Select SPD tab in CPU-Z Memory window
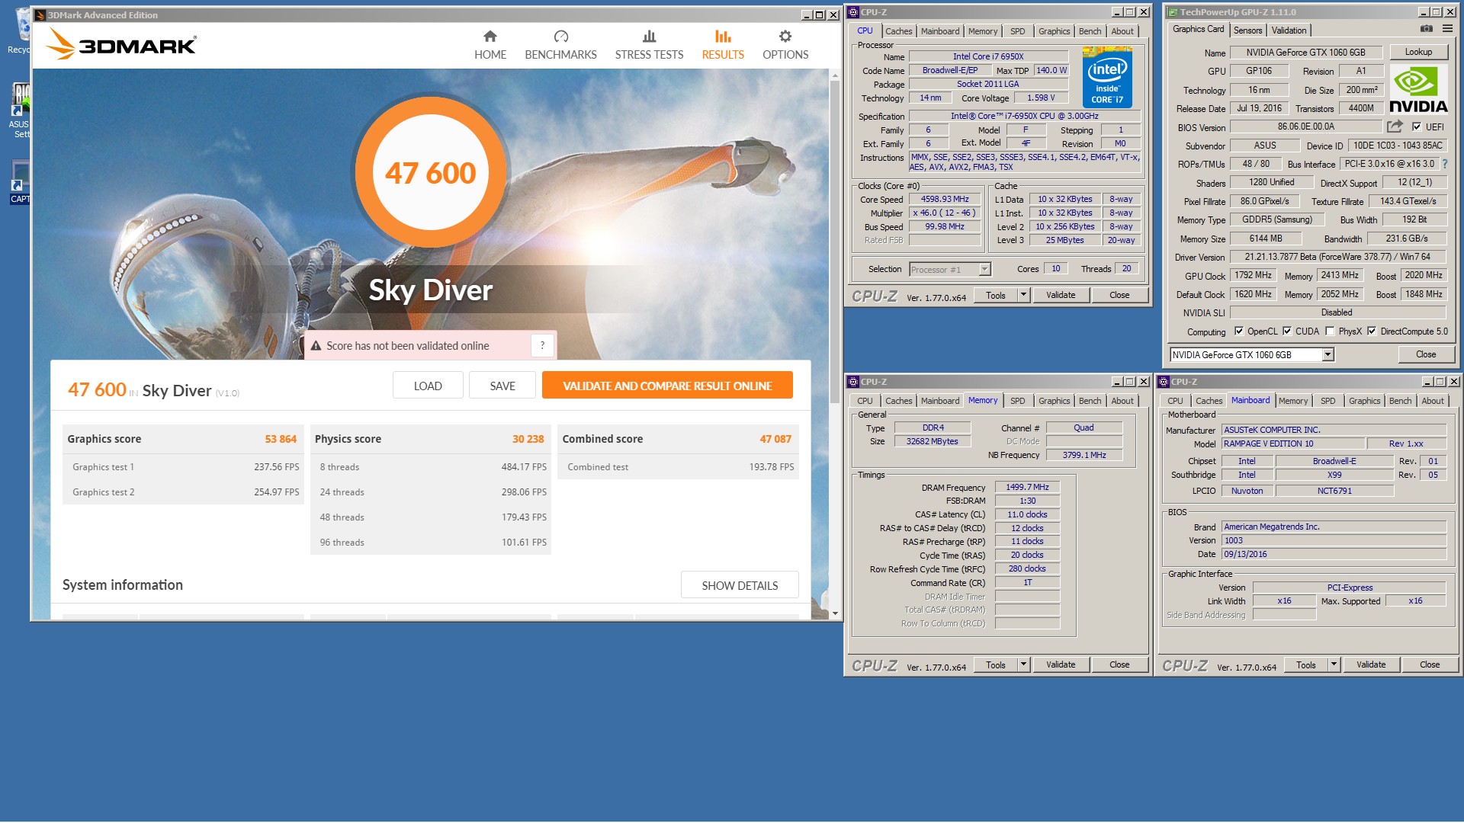Viewport: 1464px width, 823px height. point(1017,401)
